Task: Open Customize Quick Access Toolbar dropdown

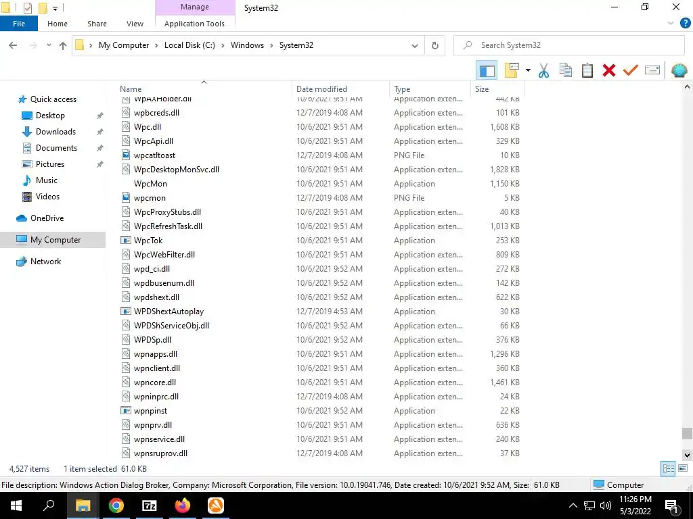Action: click(x=55, y=8)
